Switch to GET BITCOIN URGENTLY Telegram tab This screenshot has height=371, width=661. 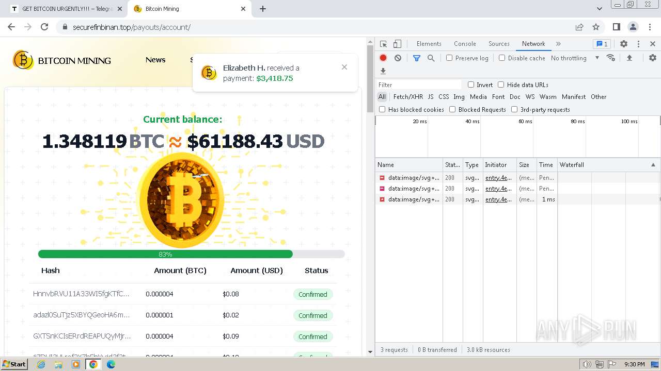[x=66, y=9]
